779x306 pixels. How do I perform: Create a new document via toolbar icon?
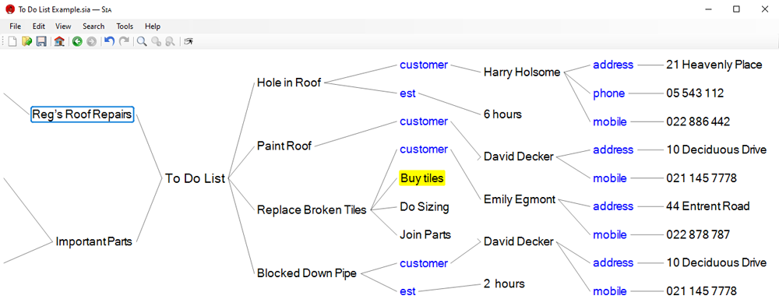(x=12, y=42)
